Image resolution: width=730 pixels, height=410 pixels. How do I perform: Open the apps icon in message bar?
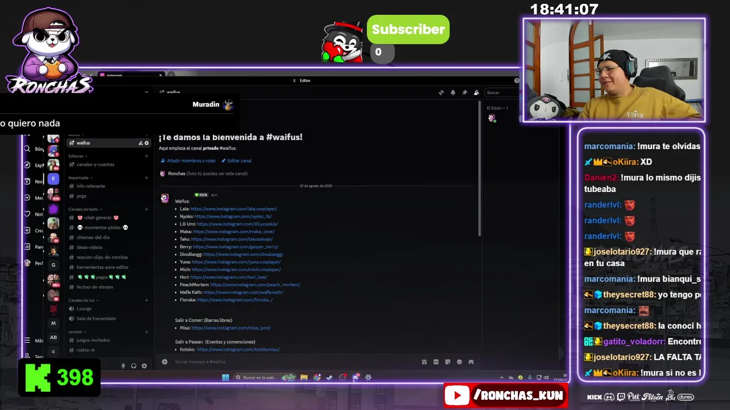tap(471, 362)
